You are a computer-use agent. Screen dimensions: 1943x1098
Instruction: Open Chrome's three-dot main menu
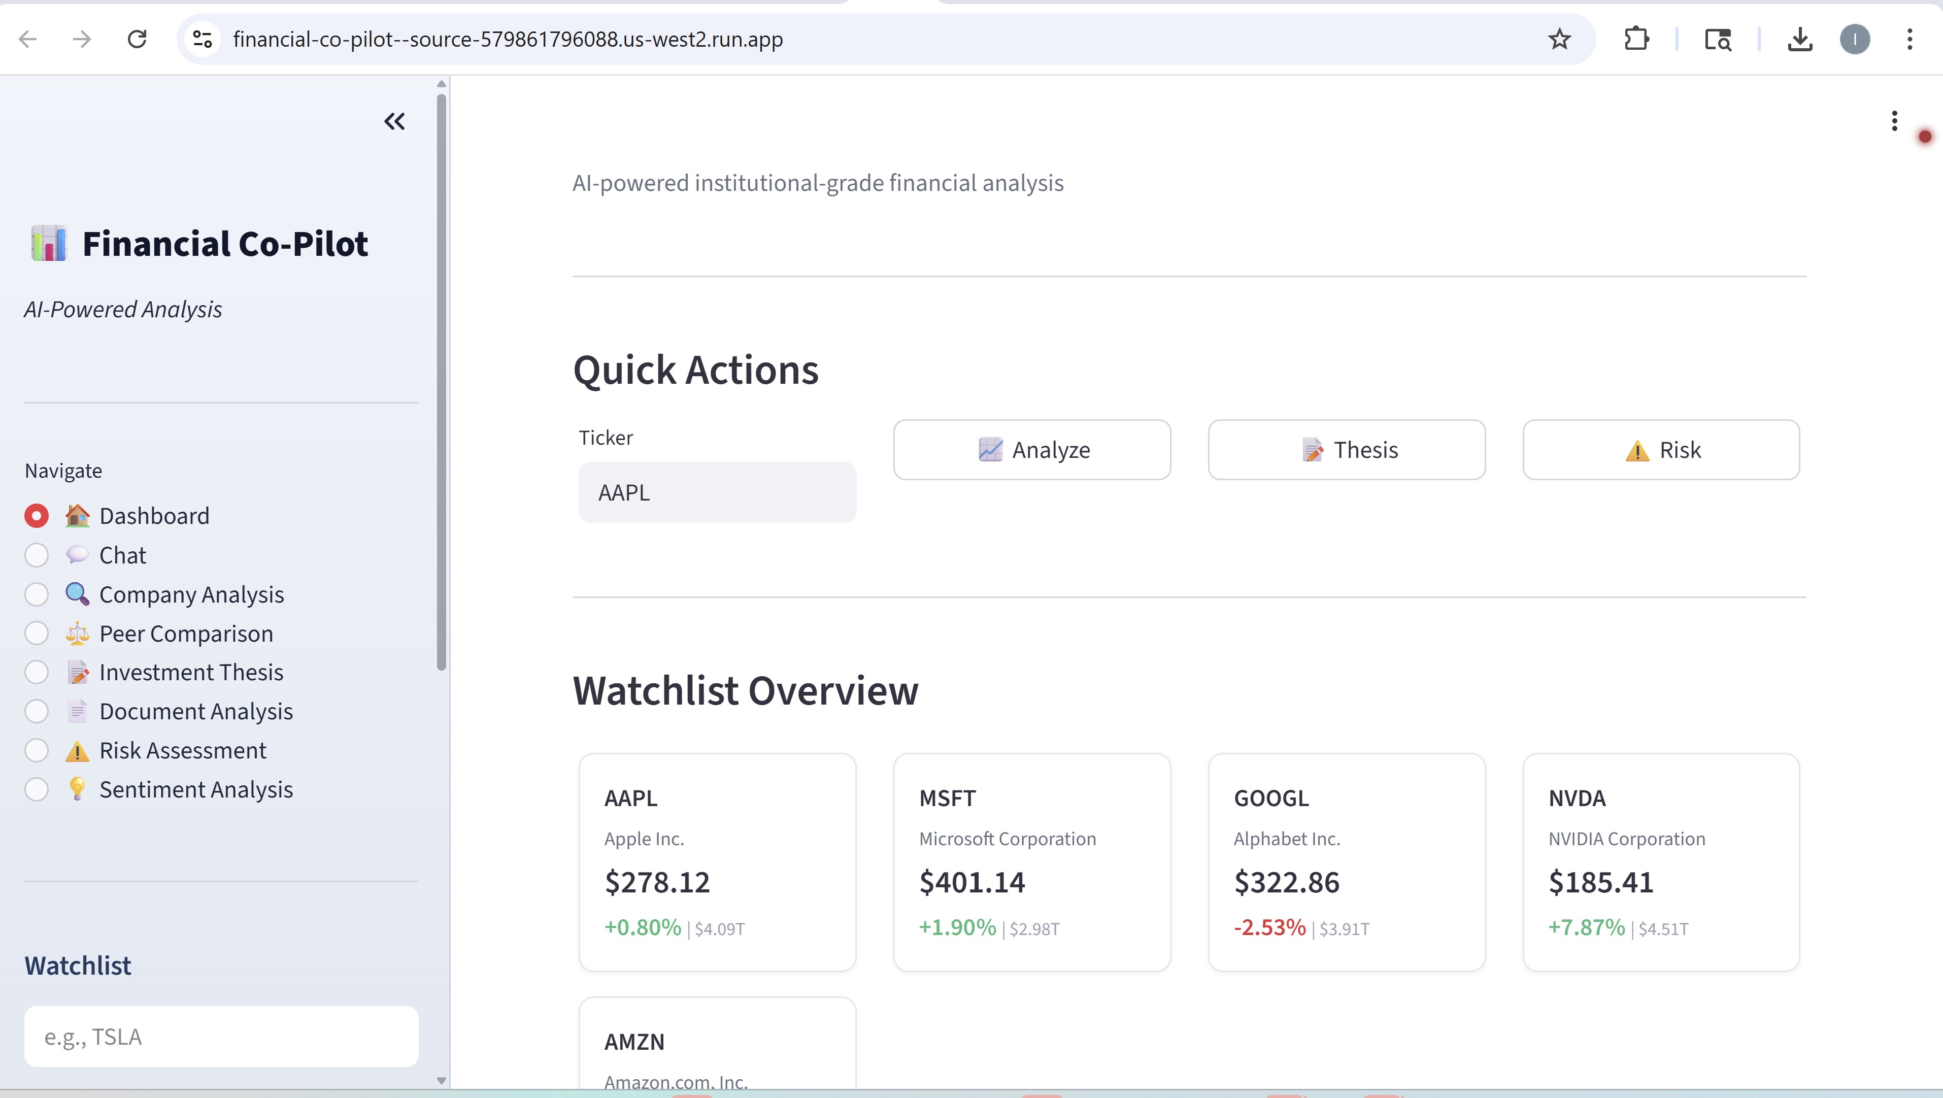tap(1910, 39)
